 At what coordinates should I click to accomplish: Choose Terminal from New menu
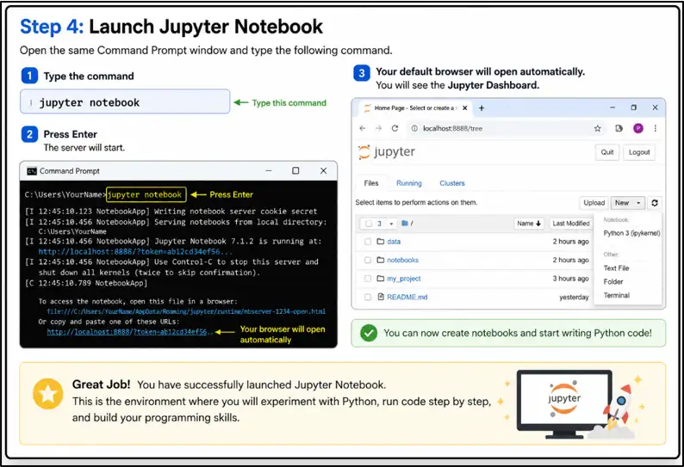coord(617,295)
